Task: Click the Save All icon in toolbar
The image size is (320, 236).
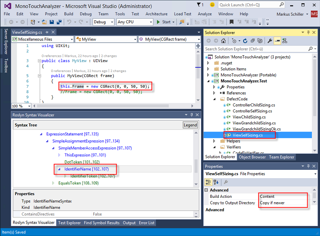Action: click(x=59, y=22)
